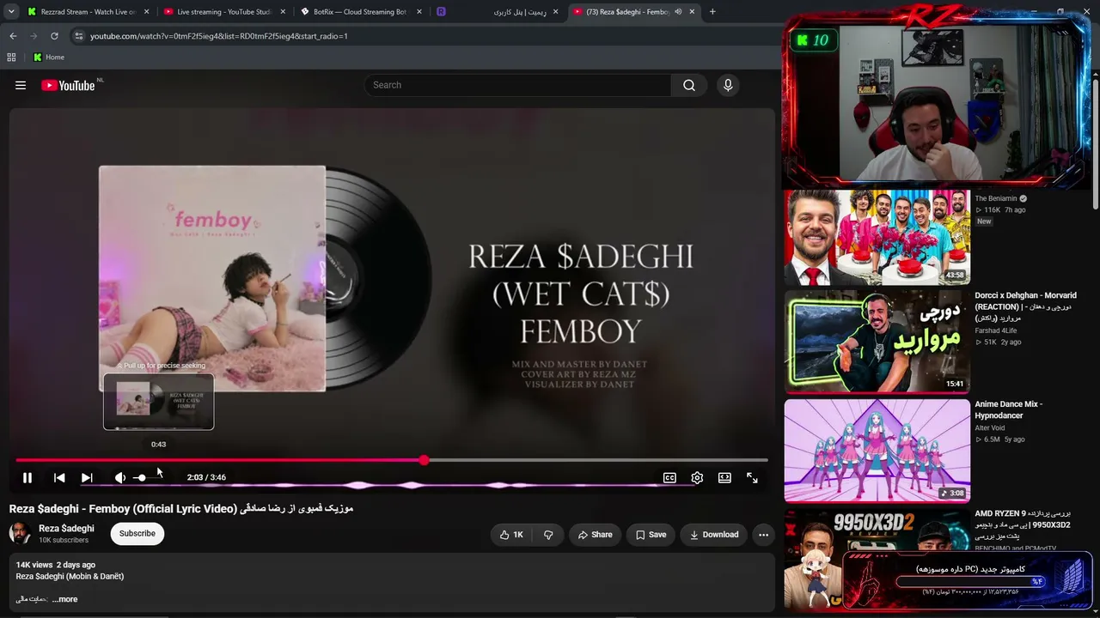Share this video
The image size is (1100, 618).
595,535
